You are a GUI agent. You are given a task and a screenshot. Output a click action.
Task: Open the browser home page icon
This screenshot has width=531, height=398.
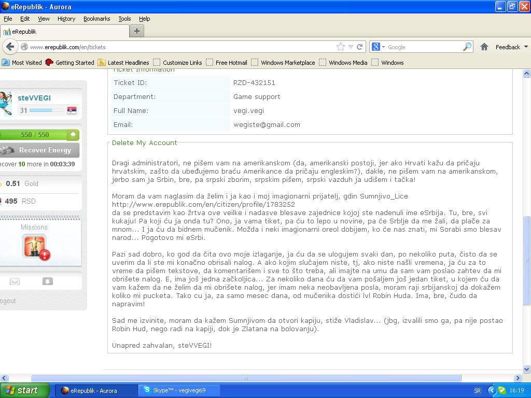coord(484,47)
